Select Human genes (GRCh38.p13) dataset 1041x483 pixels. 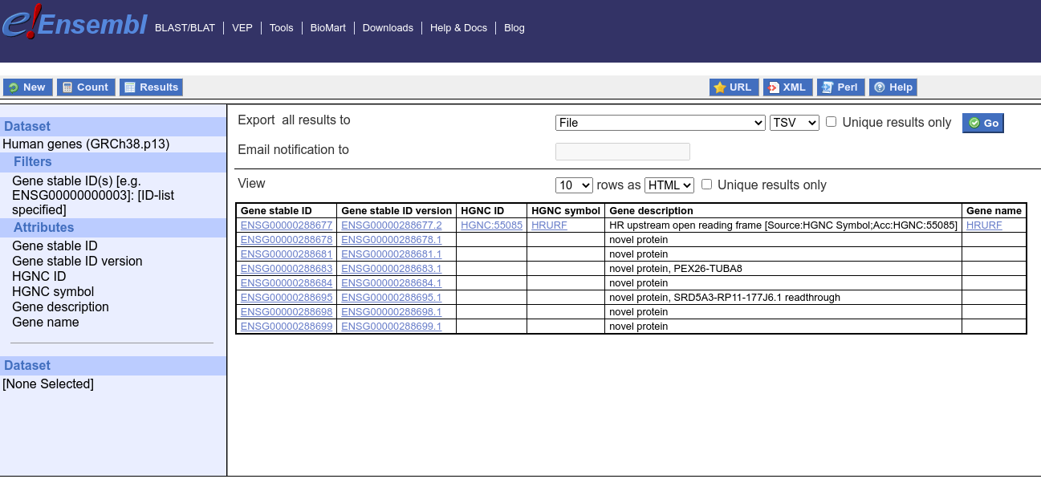point(86,144)
